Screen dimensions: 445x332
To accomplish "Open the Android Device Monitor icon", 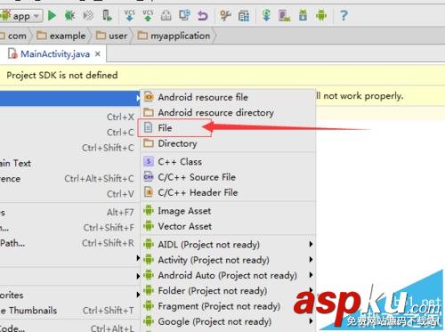I will pyautogui.click(x=321, y=15).
